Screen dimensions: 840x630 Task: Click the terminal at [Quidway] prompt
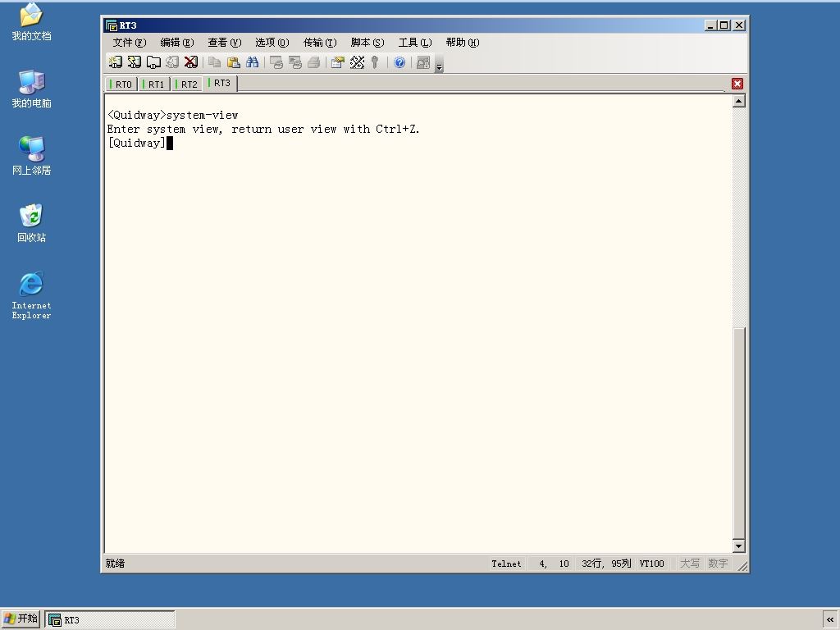pyautogui.click(x=137, y=143)
